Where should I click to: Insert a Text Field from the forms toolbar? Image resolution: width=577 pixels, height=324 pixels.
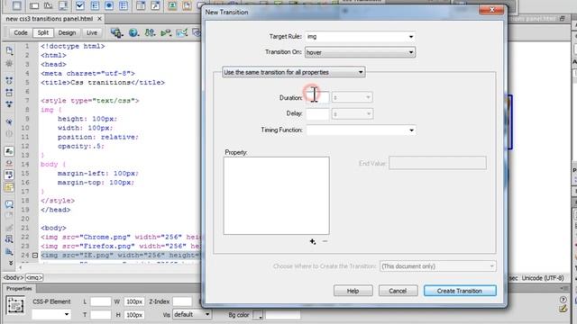pos(34,5)
